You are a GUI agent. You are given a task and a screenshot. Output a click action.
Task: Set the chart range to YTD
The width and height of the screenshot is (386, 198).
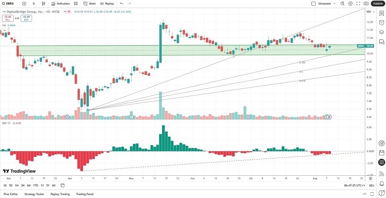click(x=36, y=186)
